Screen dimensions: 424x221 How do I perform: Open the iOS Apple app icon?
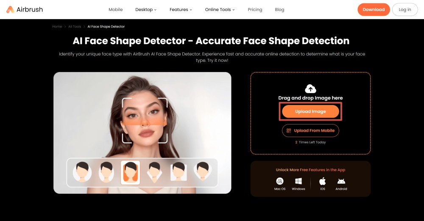[323, 181]
